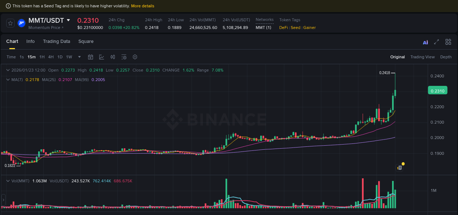Open the date range calendar picker
The width and height of the screenshot is (458, 215).
[91, 57]
